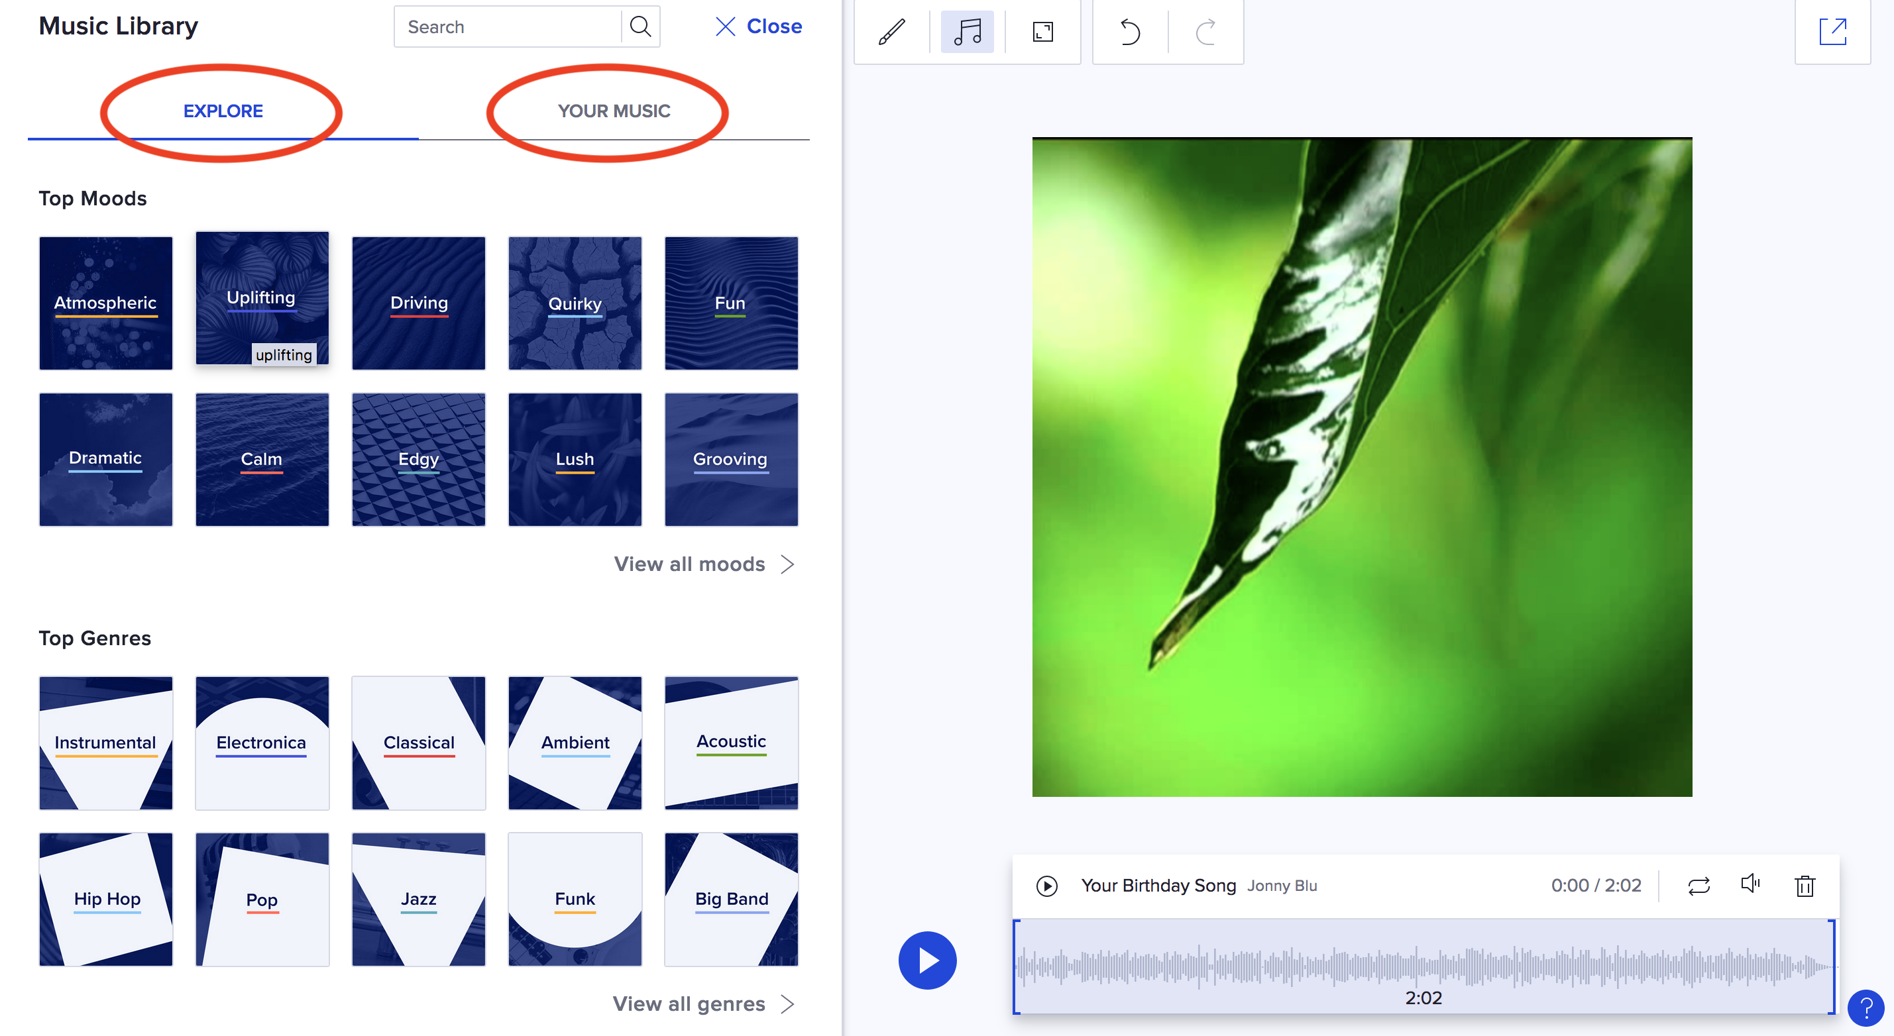Open the Jazz genre tile
This screenshot has height=1036, width=1894.
pyautogui.click(x=418, y=899)
